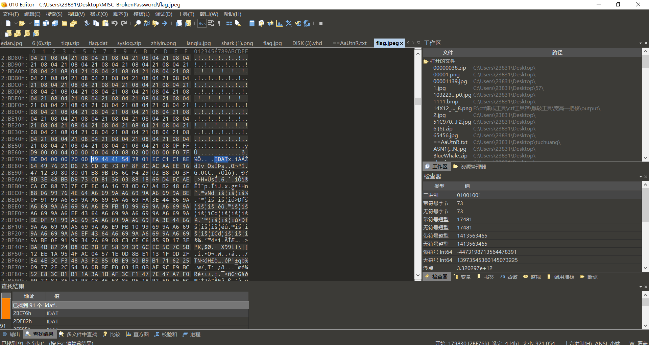Screen dimensions: 649x345
Task: Open the Replace tool icon
Action: coord(147,23)
